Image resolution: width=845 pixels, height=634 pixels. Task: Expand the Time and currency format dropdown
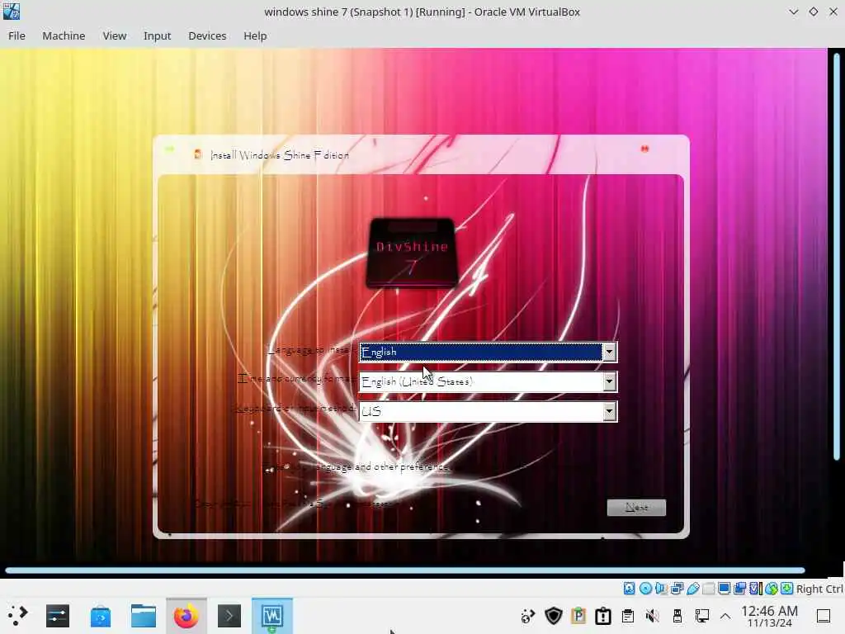[x=609, y=381]
